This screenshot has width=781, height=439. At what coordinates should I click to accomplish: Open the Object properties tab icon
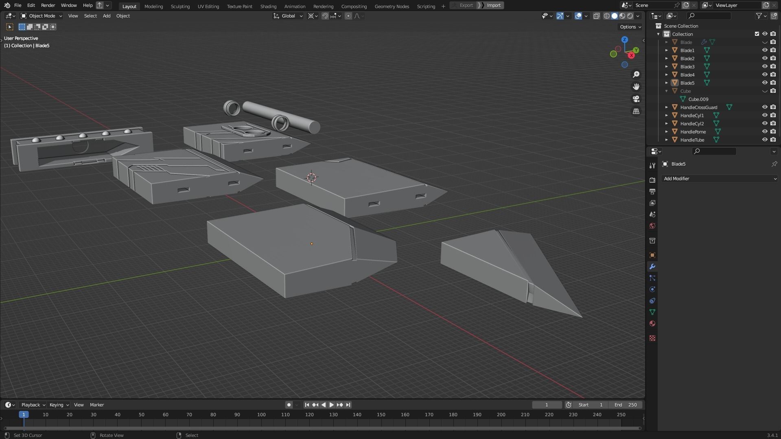652,255
